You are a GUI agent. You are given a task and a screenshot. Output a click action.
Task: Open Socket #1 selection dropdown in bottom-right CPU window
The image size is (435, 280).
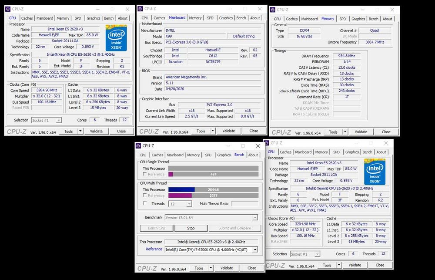pos(305,254)
